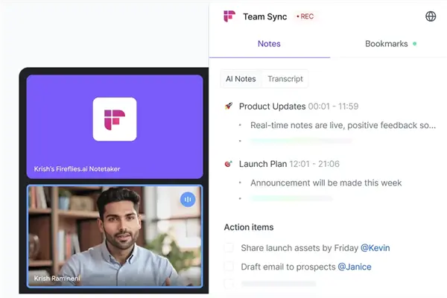447x298 pixels.
Task: Click the @Kevin mention link
Action: 375,247
